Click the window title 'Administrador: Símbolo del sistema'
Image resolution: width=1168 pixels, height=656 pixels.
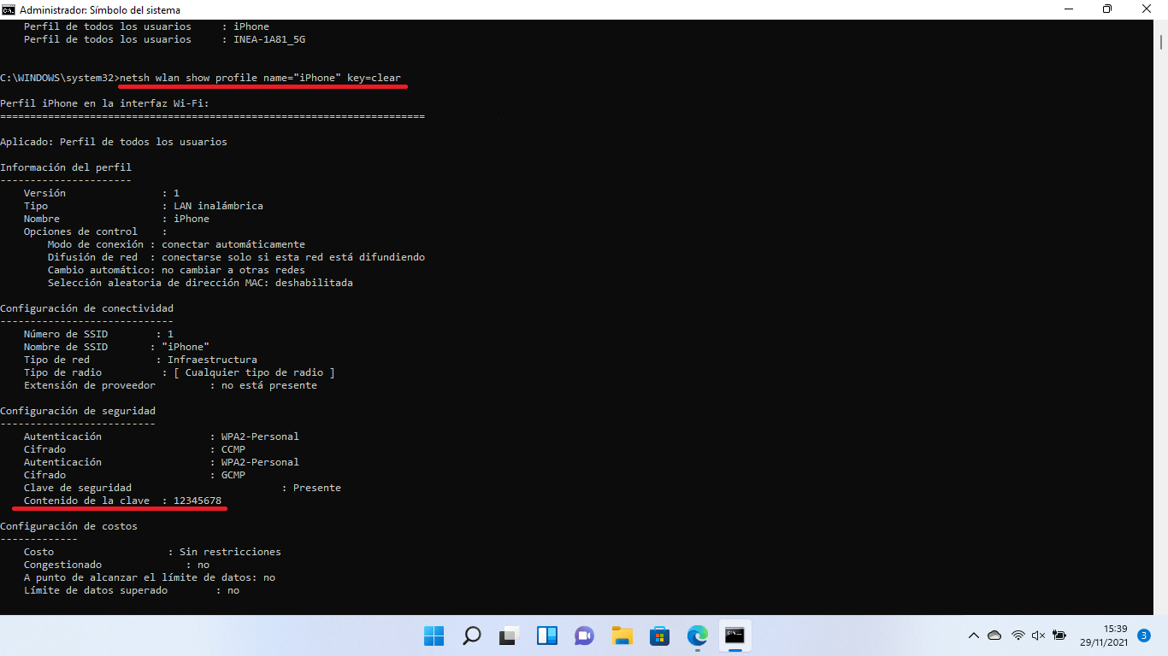click(x=100, y=9)
